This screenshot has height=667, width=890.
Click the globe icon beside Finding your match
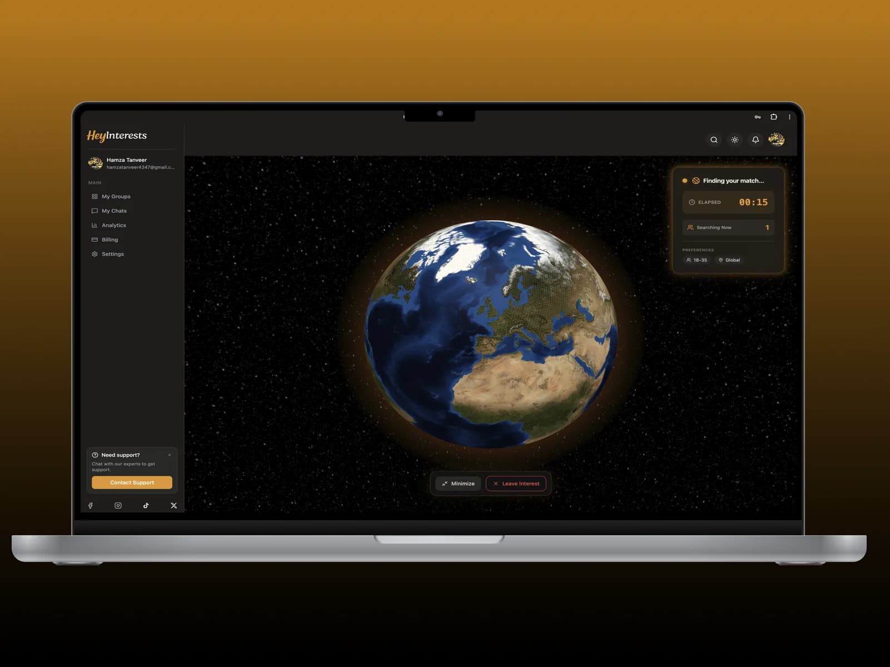(696, 181)
